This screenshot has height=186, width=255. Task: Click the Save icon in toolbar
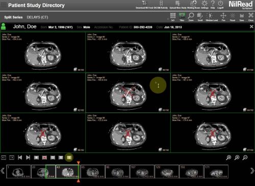click(242, 17)
